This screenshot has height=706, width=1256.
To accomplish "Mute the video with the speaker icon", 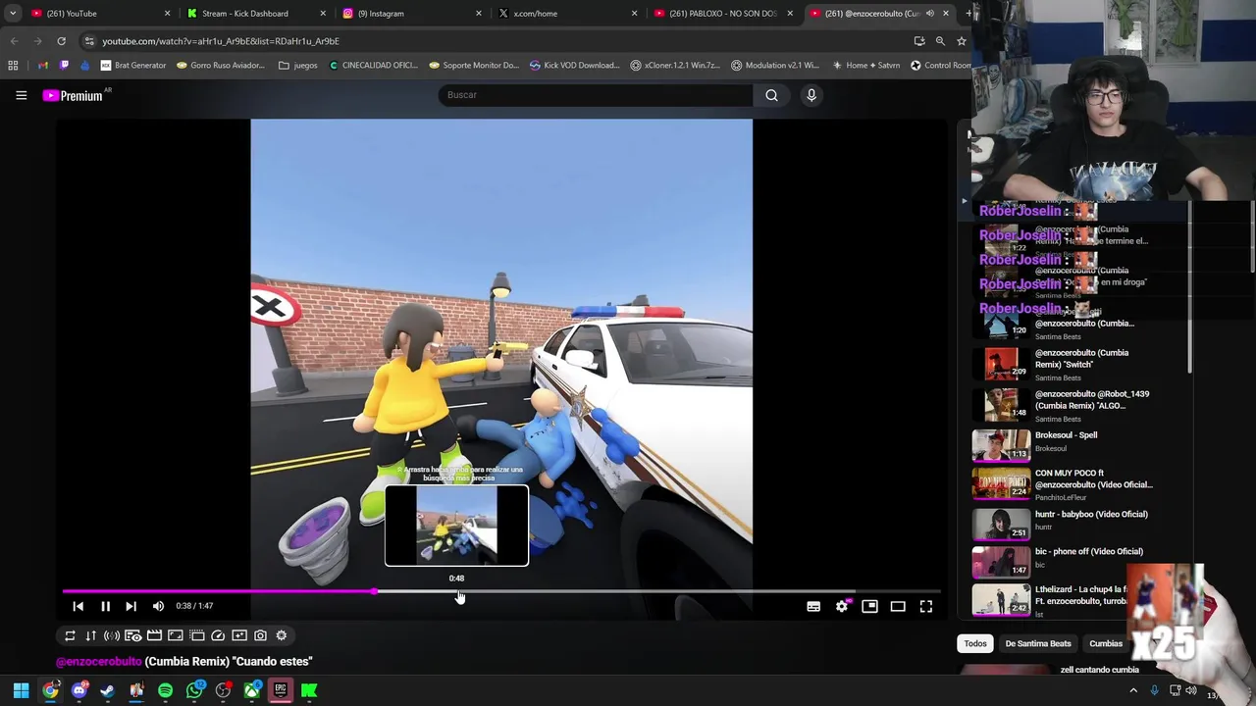I will click(x=158, y=606).
